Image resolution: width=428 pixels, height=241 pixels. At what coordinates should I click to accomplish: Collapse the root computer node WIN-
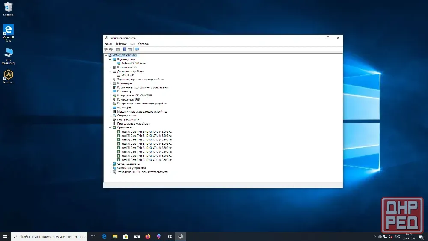(106, 55)
